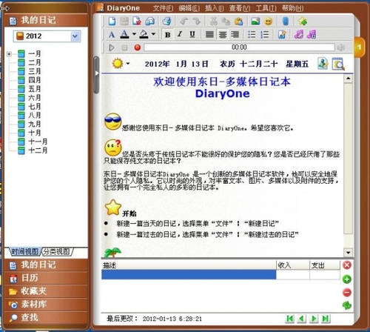This screenshot has width=370, height=332.
Task: Select 十二月 in the month tree
Action: (38, 150)
